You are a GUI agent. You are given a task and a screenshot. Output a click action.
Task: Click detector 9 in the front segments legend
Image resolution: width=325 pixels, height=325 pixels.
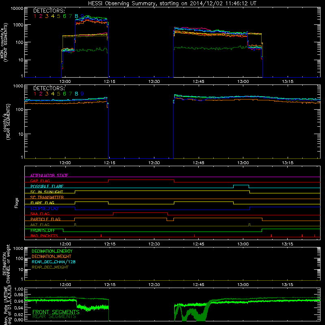tap(82, 16)
